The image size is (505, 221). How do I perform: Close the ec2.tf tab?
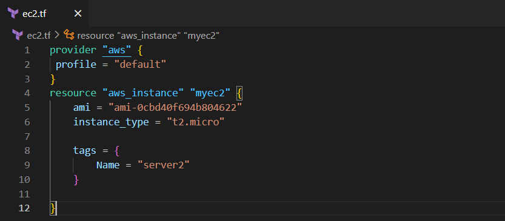coord(78,13)
